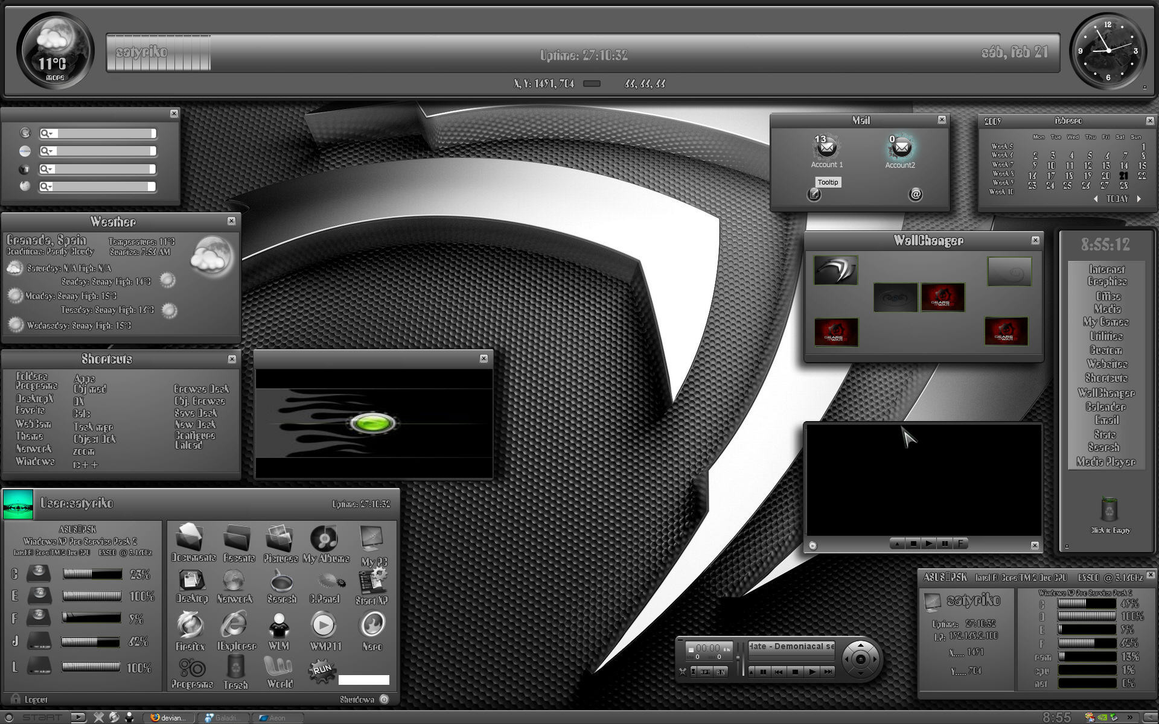Open the My PC icon
This screenshot has width=1159, height=724.
click(x=371, y=538)
